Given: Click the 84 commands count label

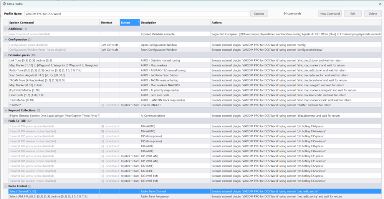Looking at the screenshot, I should coord(292,14).
